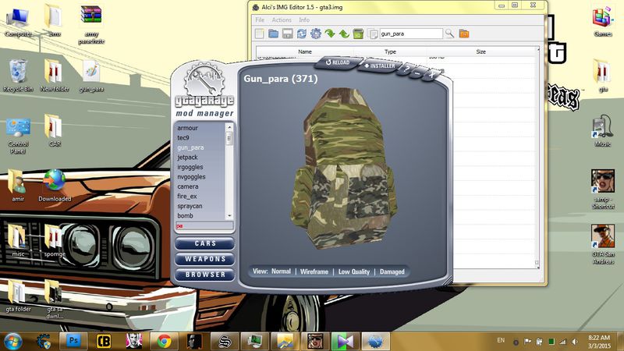Click the CAR folder on desktop
624x351 pixels.
(x=54, y=130)
